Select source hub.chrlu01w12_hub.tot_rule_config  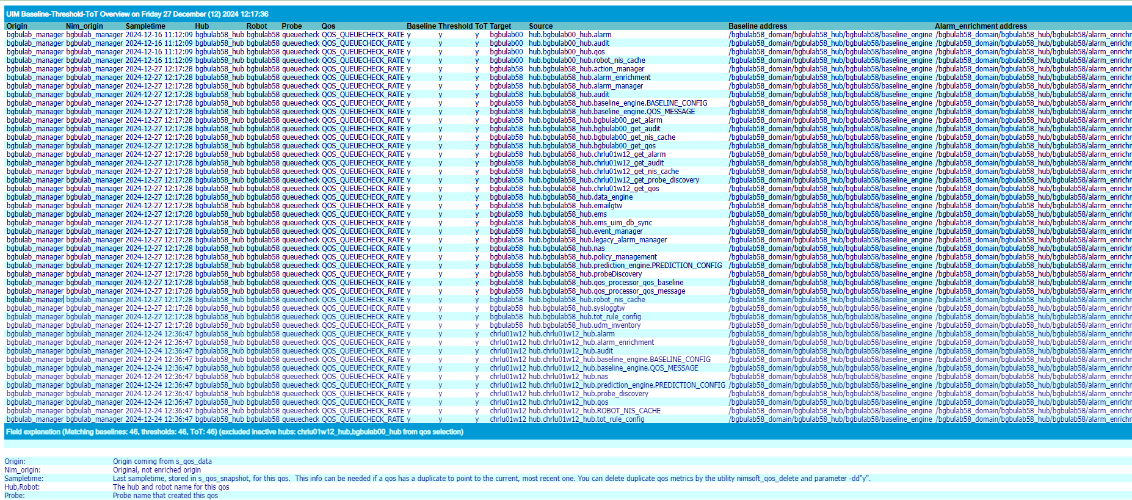(x=587, y=419)
